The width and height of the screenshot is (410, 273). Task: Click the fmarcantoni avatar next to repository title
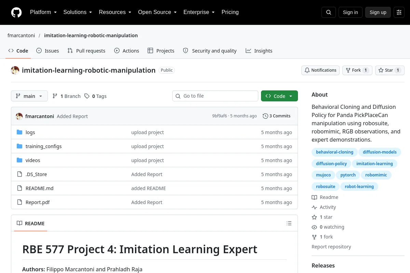(x=15, y=70)
